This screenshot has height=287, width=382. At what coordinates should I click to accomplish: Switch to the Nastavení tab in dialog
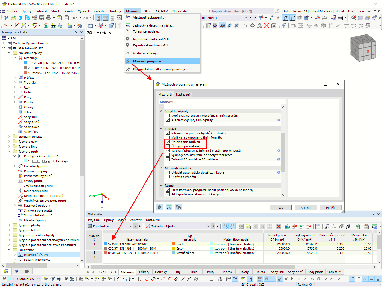[x=183, y=95]
